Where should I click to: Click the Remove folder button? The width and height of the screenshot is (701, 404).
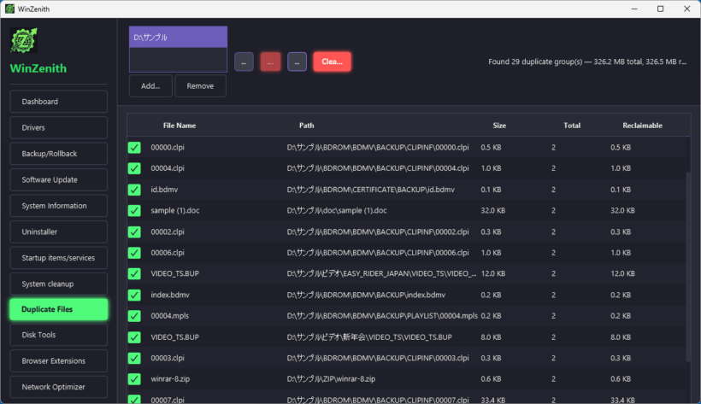tap(200, 85)
